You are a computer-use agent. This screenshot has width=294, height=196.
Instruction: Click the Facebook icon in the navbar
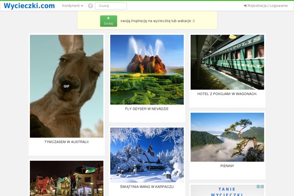click(x=90, y=6)
